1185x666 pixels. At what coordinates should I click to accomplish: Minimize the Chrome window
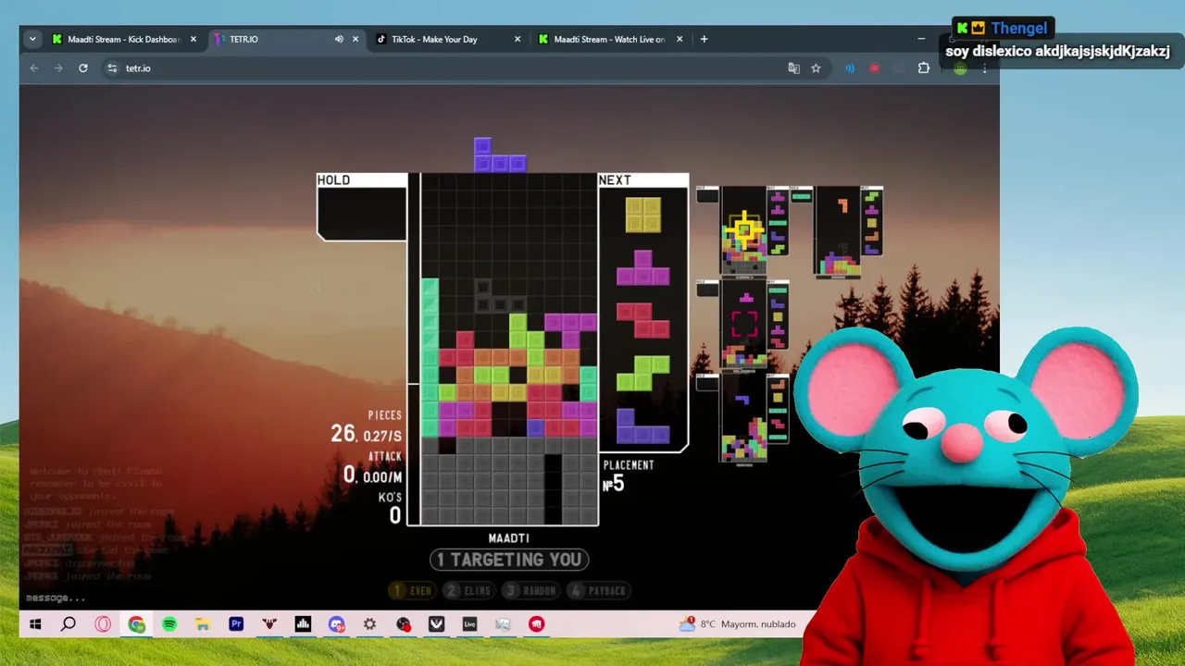921,39
